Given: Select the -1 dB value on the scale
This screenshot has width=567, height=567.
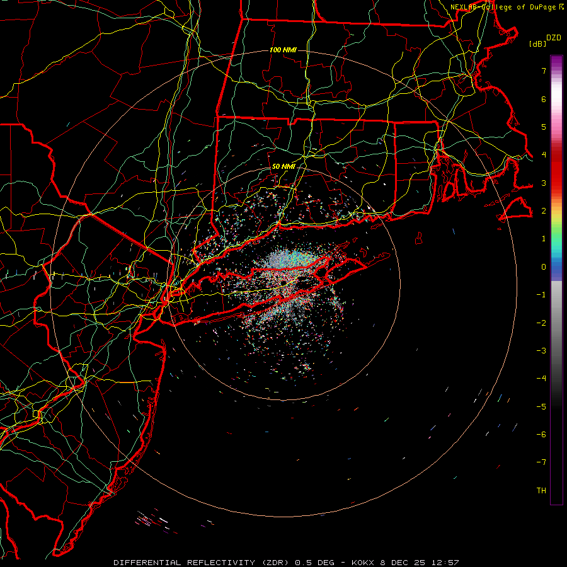Looking at the screenshot, I should (541, 295).
